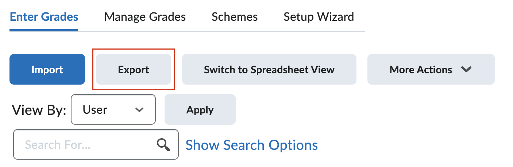This screenshot has height=167, width=513.
Task: Click the View By selector's down arrow
Action: (139, 110)
